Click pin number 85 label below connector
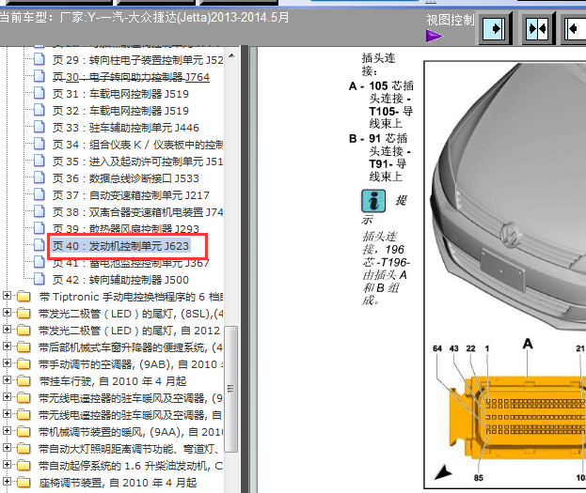Image resolution: width=586 pixels, height=493 pixels. (479, 477)
